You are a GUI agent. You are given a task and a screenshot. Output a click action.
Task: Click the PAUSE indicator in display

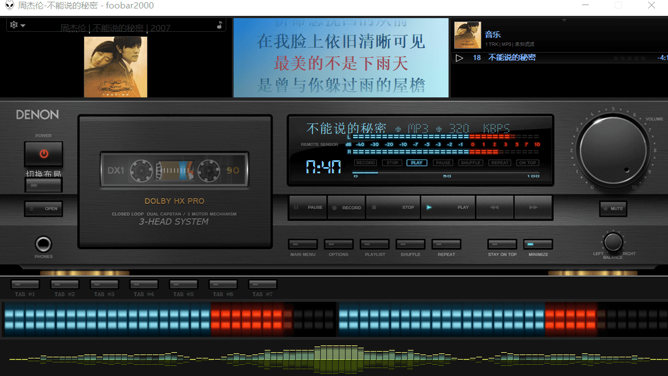click(443, 163)
